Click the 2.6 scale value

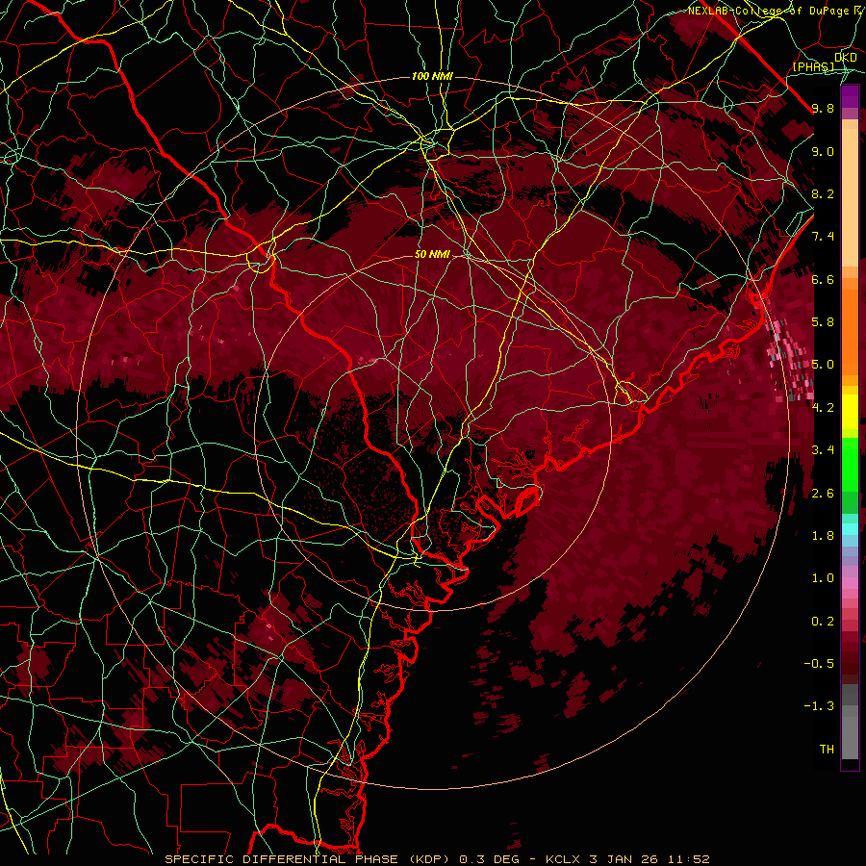pyautogui.click(x=823, y=494)
